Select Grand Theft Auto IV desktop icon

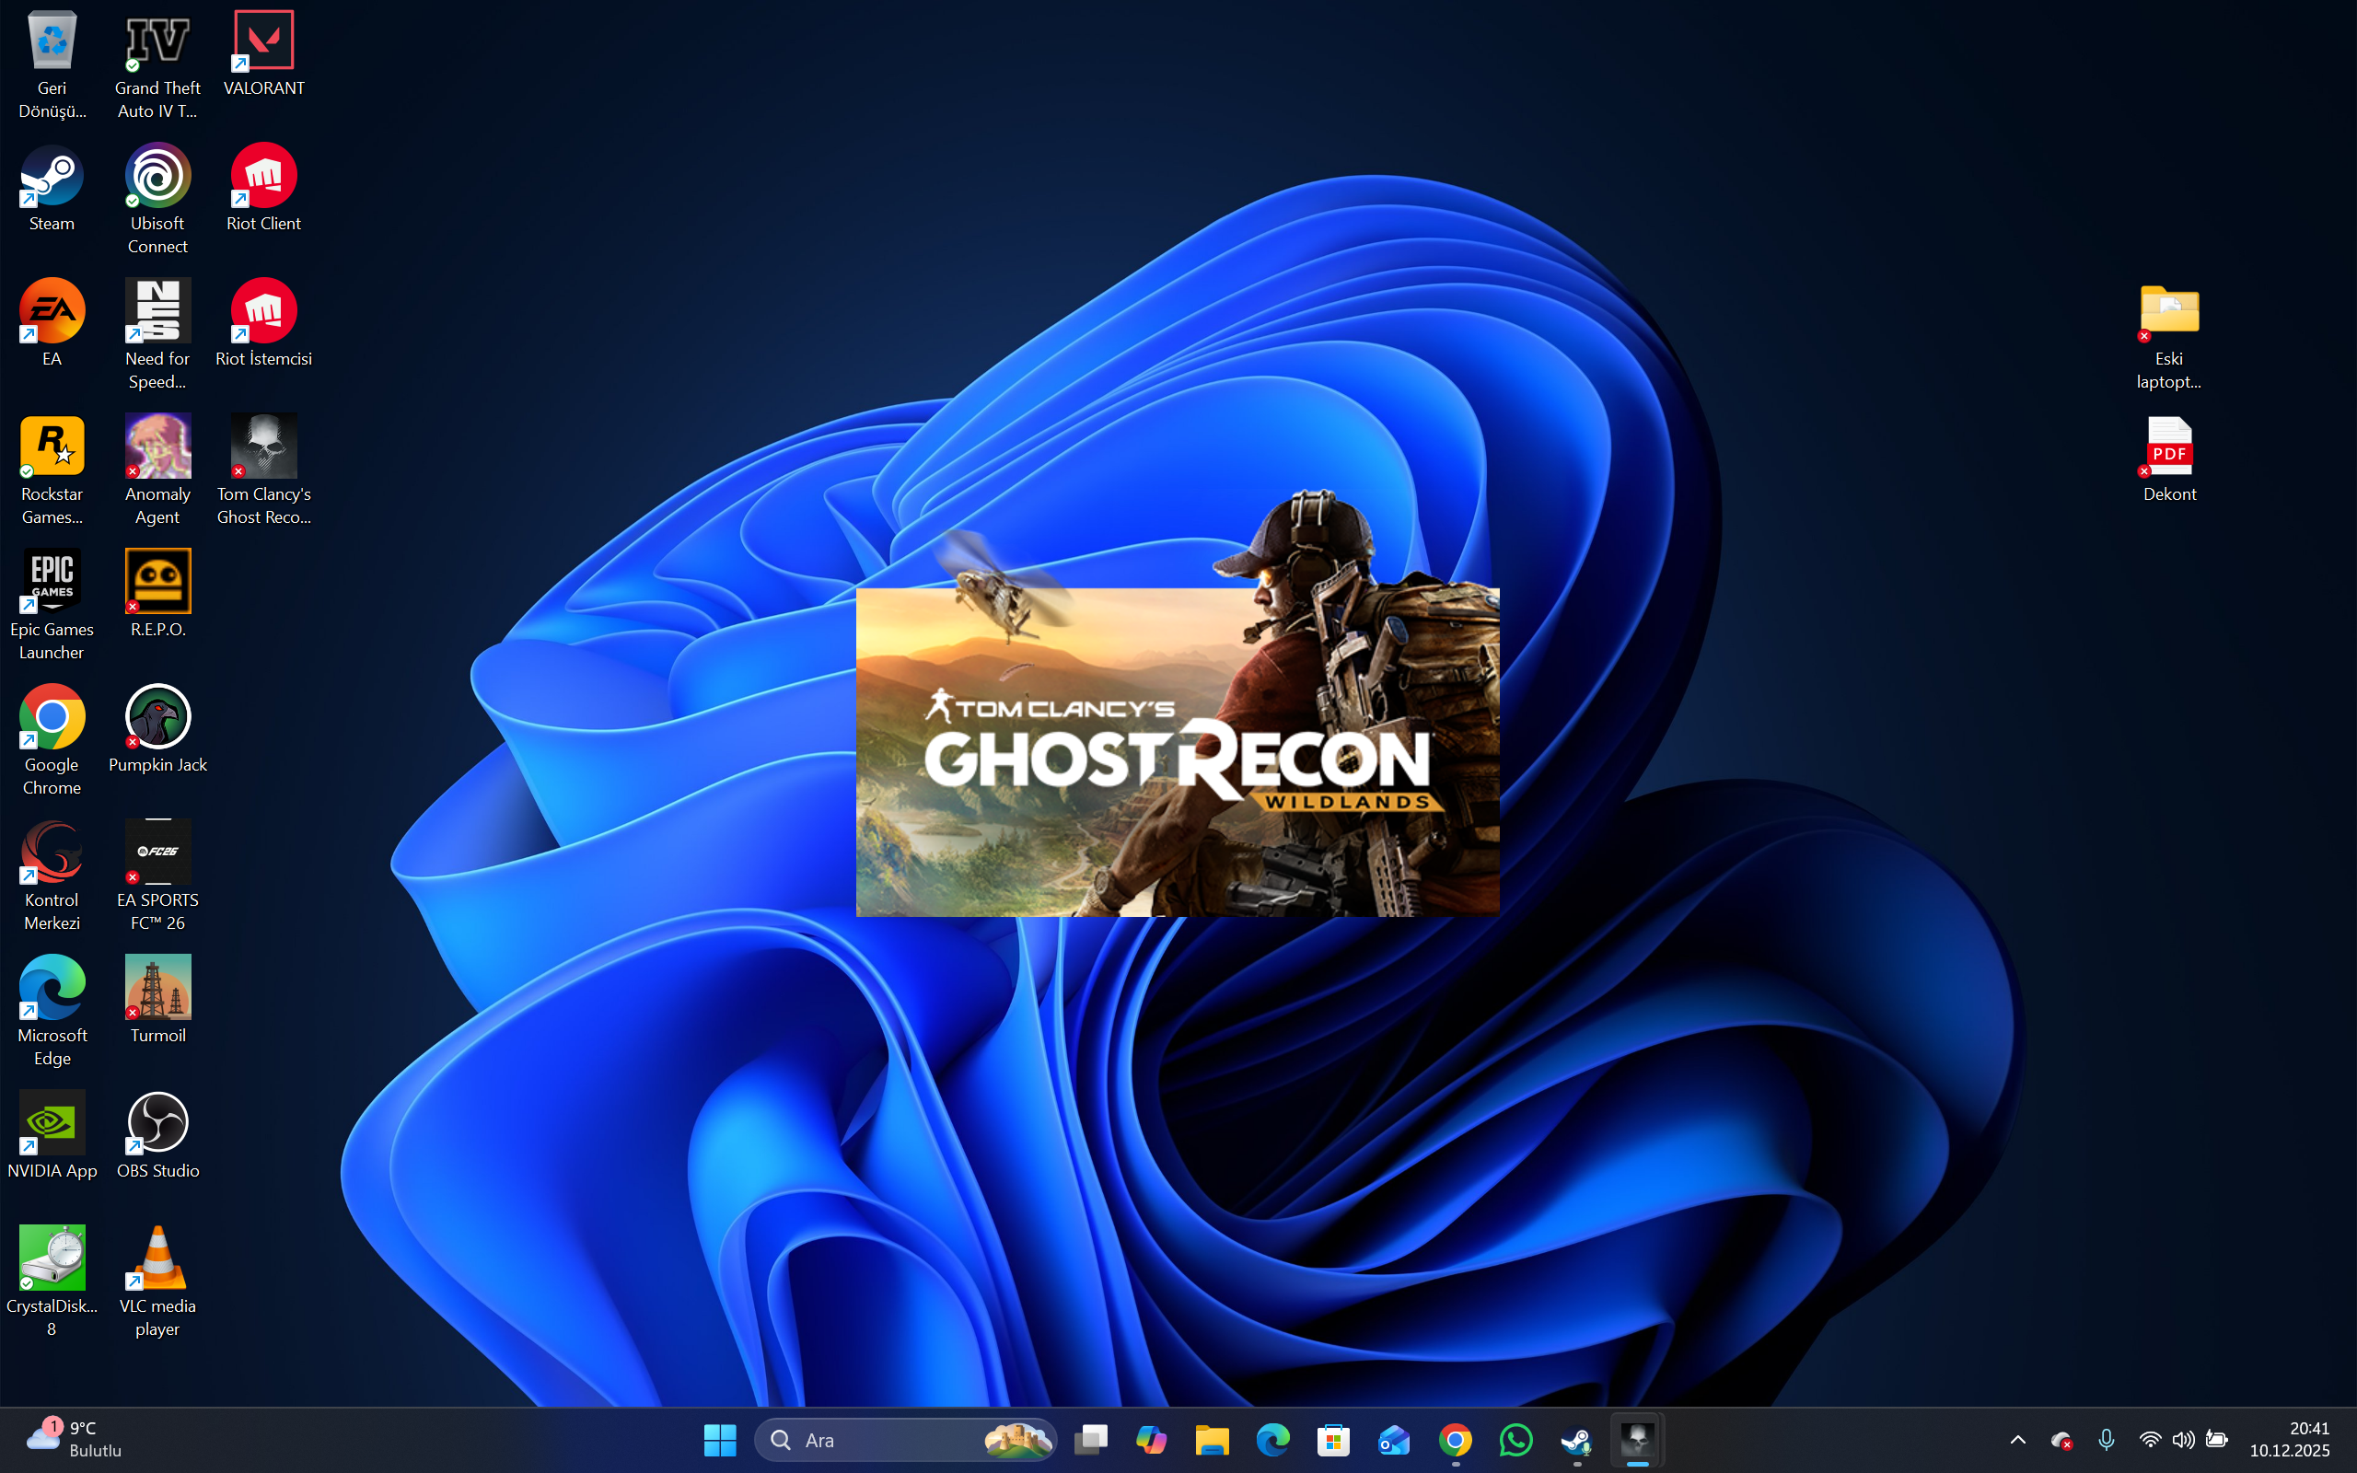click(157, 64)
